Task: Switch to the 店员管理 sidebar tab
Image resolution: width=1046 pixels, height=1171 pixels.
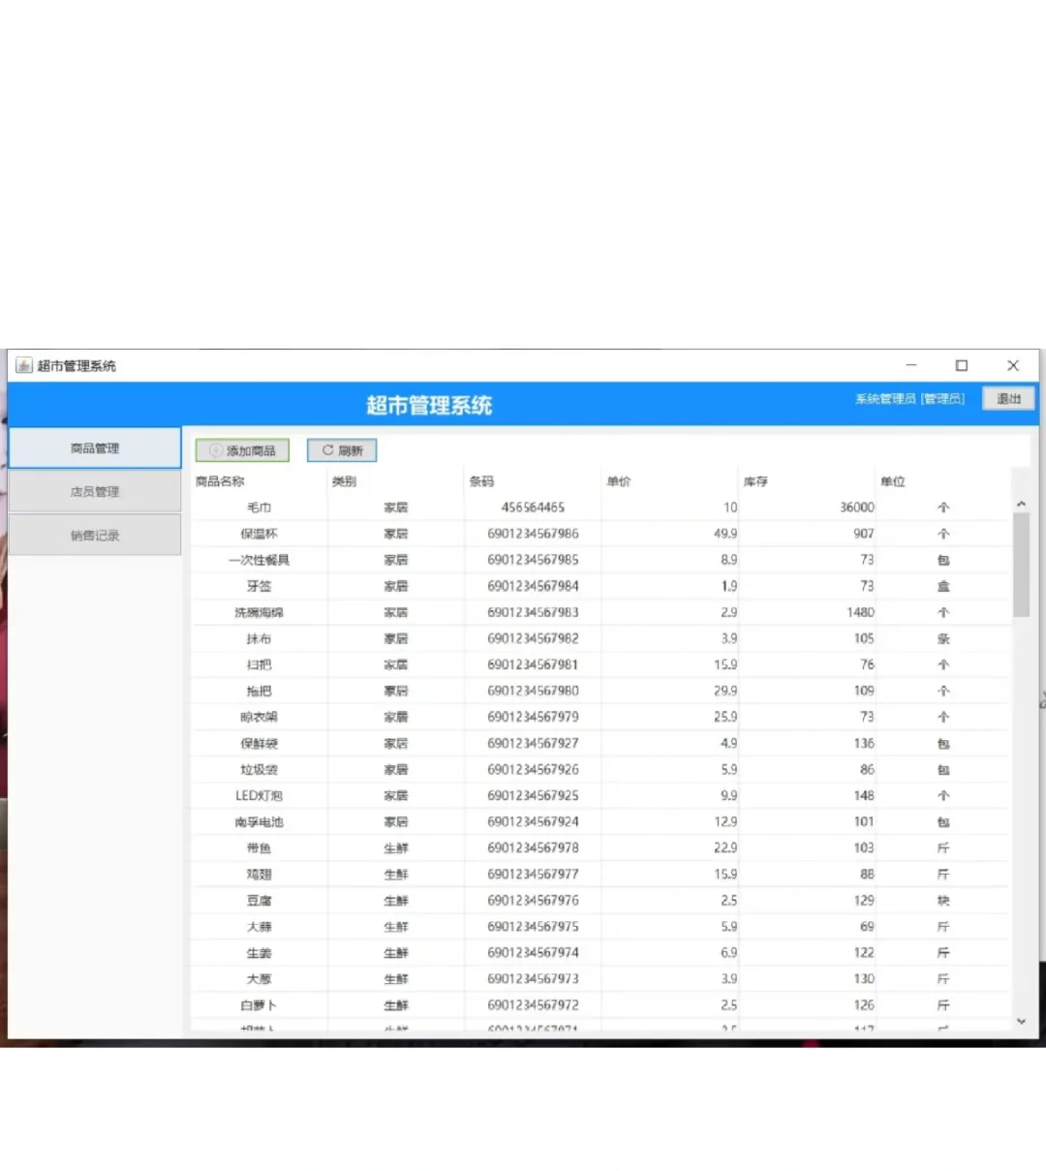Action: coord(95,492)
